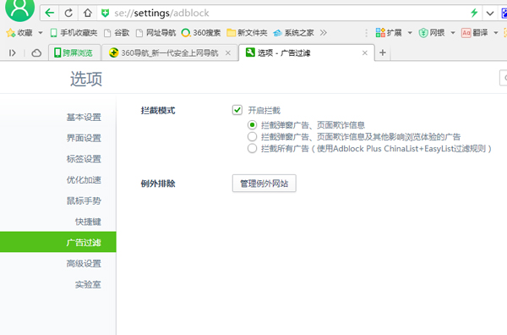Expand the 翻译 dropdown arrow
Screen dimensions: 507x335
coord(496,33)
